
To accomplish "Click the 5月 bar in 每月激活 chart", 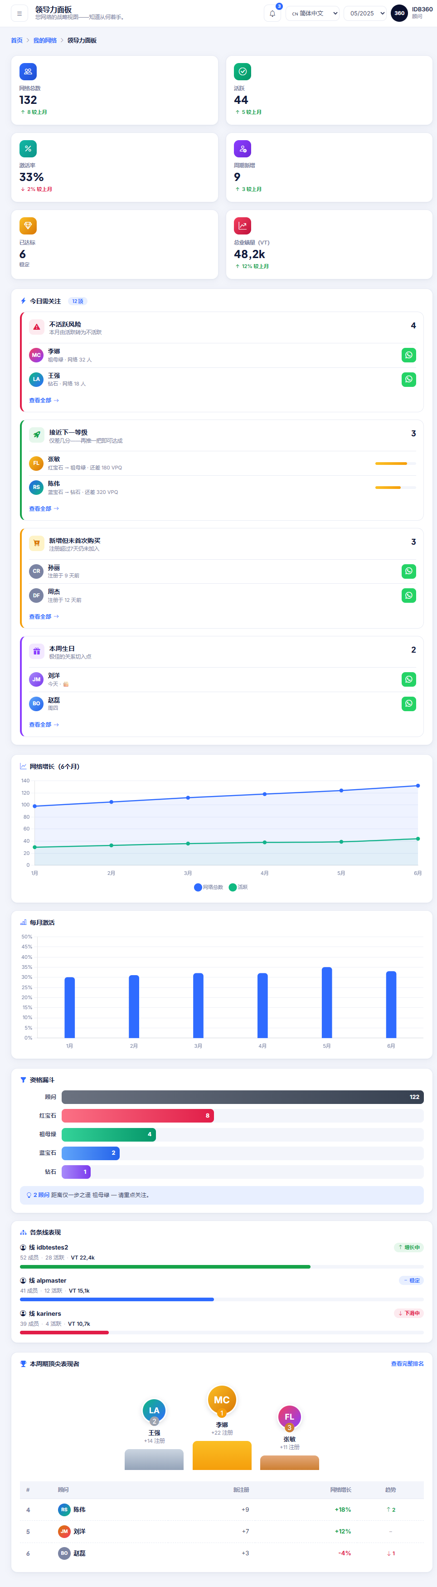I will pyautogui.click(x=327, y=1002).
